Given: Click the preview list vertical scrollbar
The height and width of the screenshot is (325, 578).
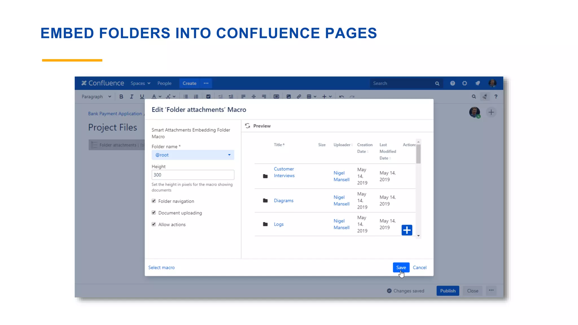Looking at the screenshot, I should coord(418,154).
